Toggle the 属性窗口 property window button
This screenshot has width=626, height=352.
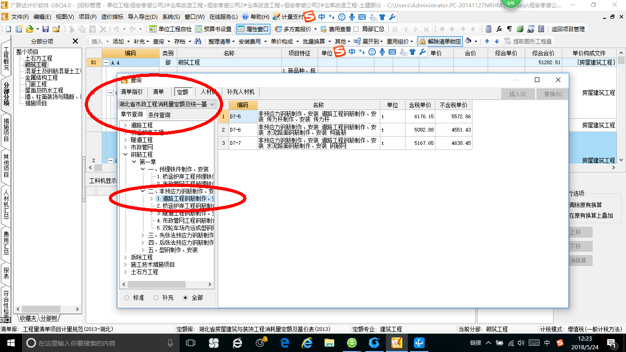(253, 29)
